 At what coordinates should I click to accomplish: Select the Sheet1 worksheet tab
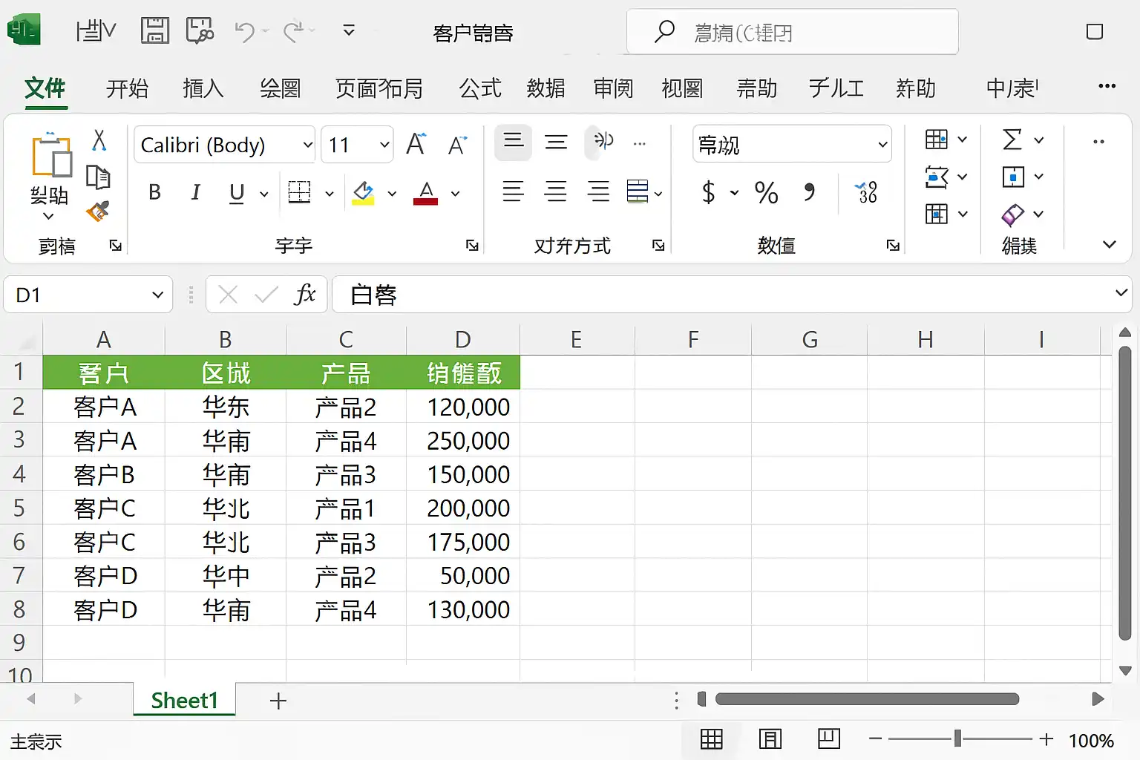184,701
